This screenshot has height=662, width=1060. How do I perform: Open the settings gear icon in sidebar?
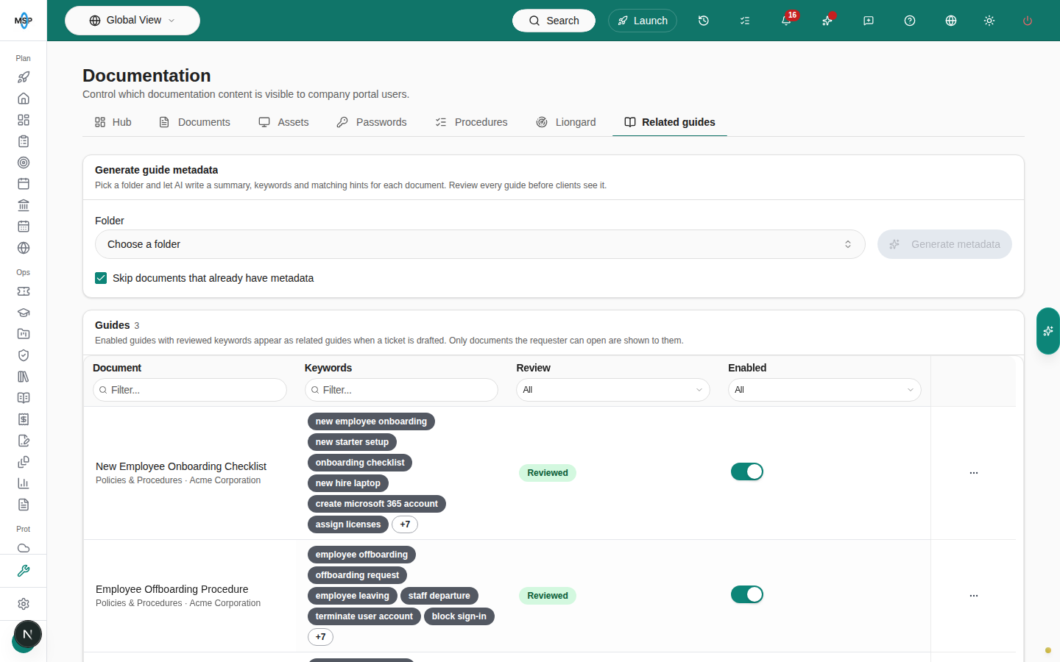[24, 604]
